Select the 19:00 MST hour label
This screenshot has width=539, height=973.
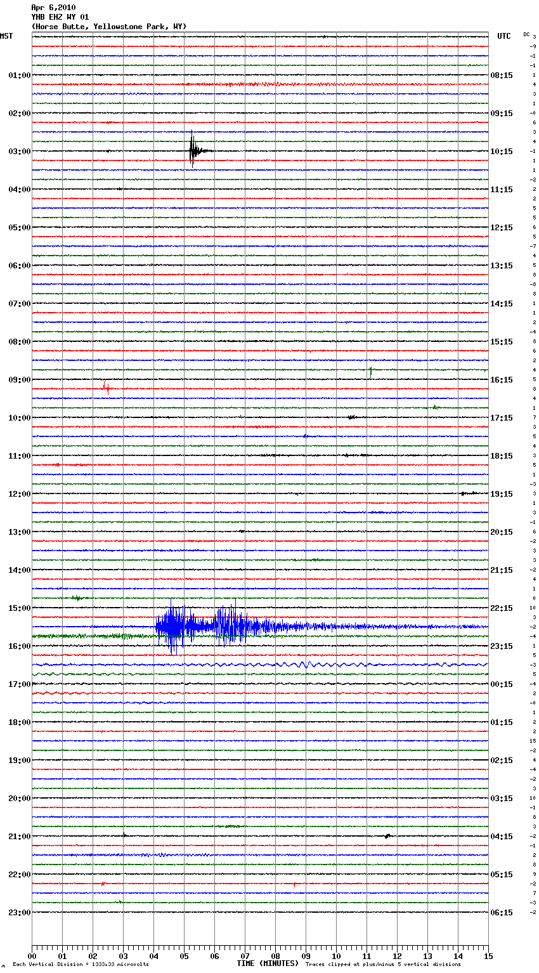tap(20, 761)
